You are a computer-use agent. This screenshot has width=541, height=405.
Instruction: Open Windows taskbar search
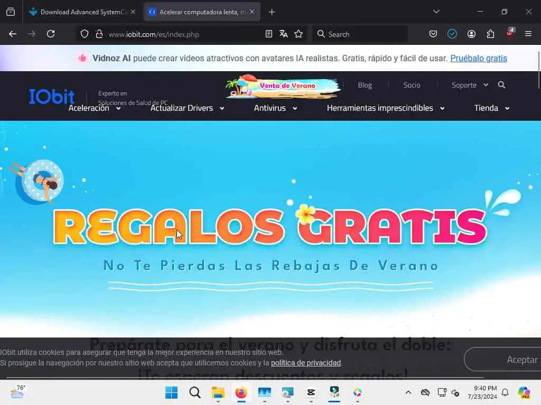[195, 392]
